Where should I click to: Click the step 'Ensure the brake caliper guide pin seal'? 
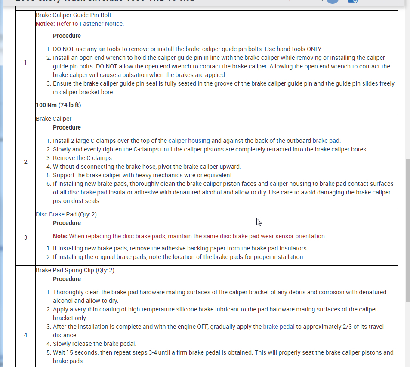point(224,88)
